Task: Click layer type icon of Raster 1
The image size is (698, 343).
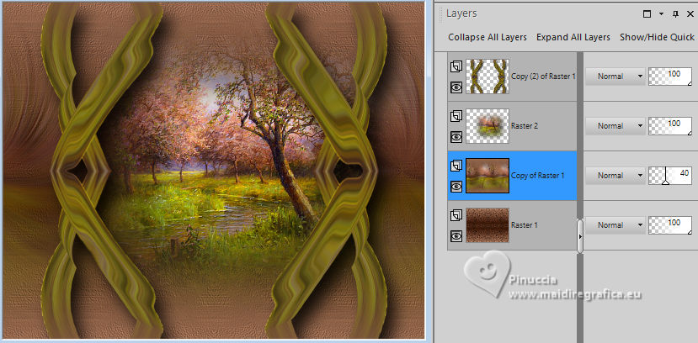Action: point(456,215)
